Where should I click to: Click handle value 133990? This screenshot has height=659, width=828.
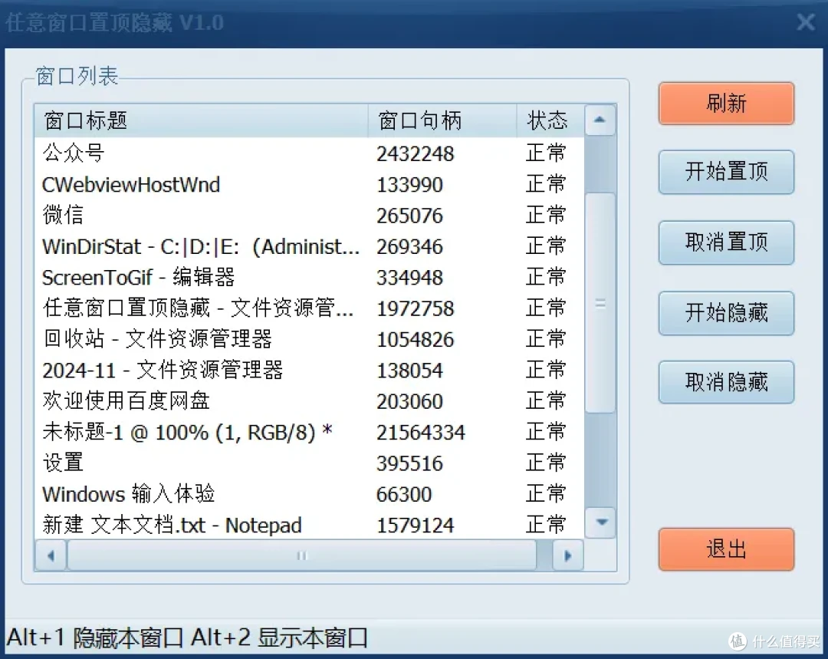pyautogui.click(x=409, y=185)
